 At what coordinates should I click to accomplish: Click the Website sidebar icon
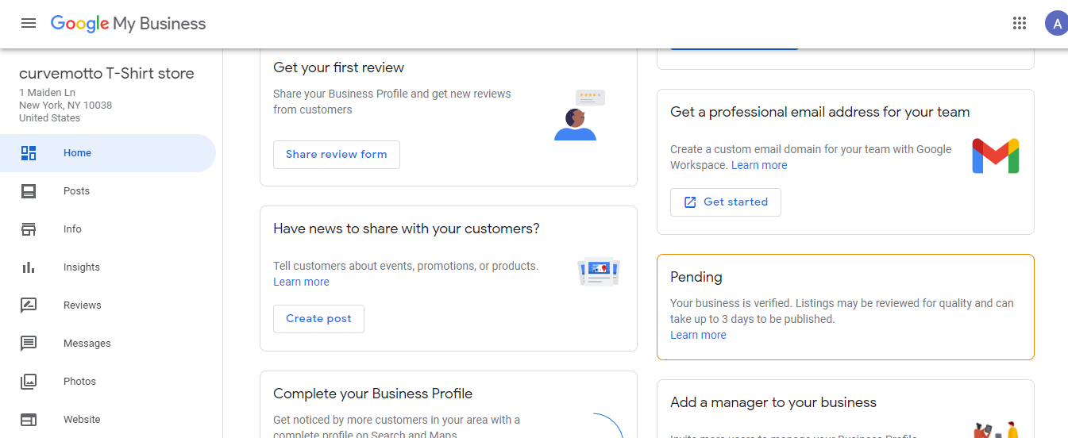pos(29,420)
